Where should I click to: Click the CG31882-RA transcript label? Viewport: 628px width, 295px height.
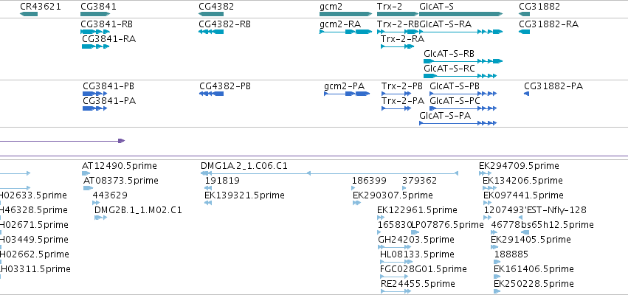549,24
